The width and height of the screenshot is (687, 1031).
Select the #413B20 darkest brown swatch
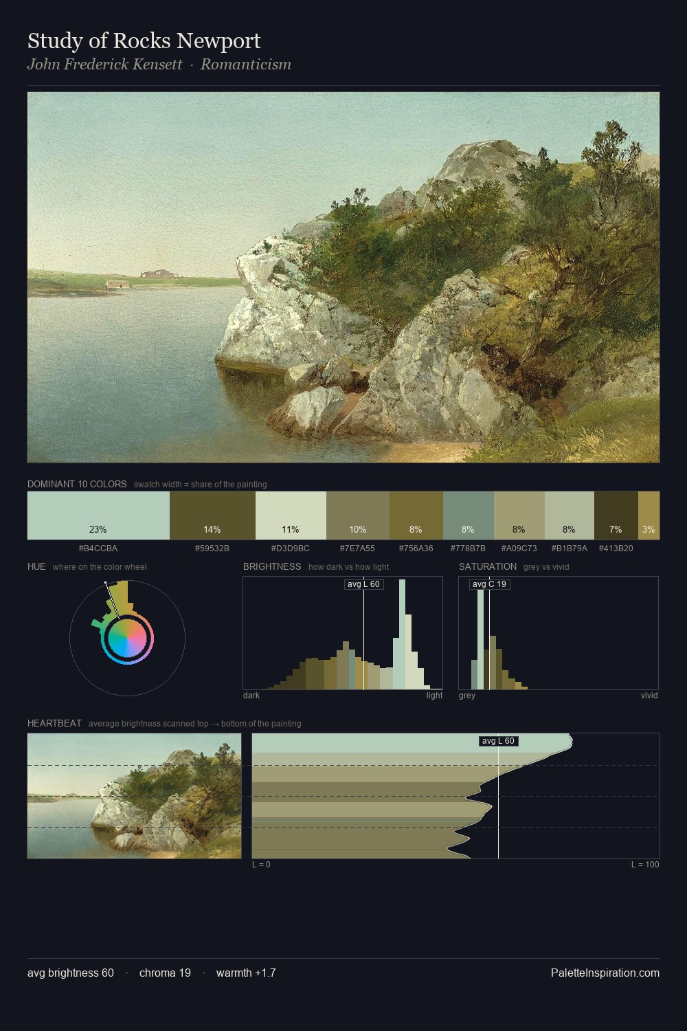pos(616,515)
